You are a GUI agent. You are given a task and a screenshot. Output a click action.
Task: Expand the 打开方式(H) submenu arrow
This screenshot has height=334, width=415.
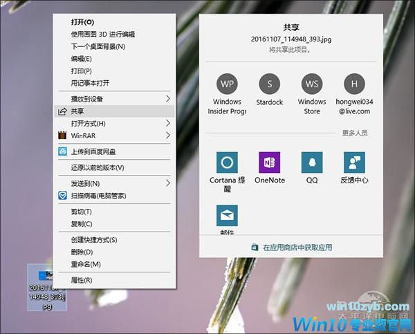coord(168,123)
